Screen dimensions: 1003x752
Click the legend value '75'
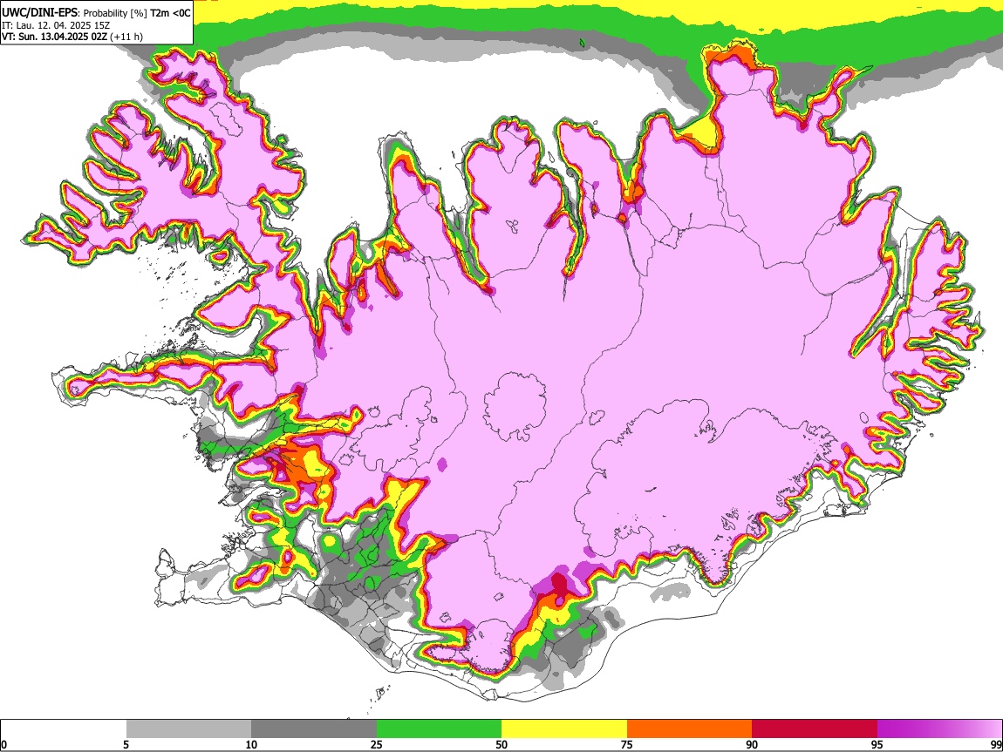[627, 744]
